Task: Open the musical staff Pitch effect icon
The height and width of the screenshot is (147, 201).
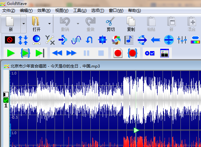Action: [x=129, y=40]
